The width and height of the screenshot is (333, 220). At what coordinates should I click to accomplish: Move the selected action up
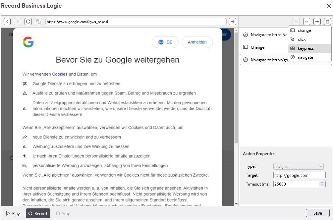306,22
